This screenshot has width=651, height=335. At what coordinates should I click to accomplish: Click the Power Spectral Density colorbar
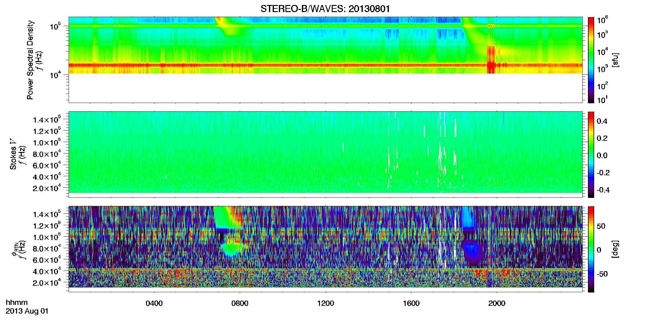coord(591,60)
